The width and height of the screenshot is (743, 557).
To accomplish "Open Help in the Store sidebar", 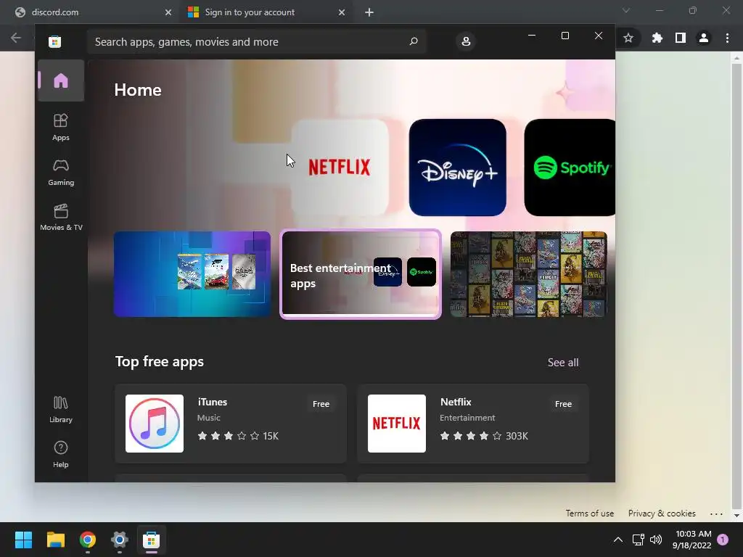I will click(61, 455).
